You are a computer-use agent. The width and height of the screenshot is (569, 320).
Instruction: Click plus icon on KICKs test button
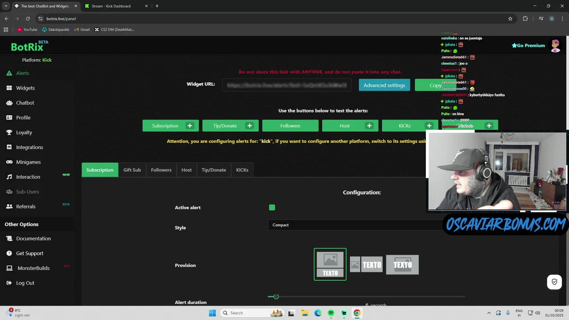tap(429, 126)
